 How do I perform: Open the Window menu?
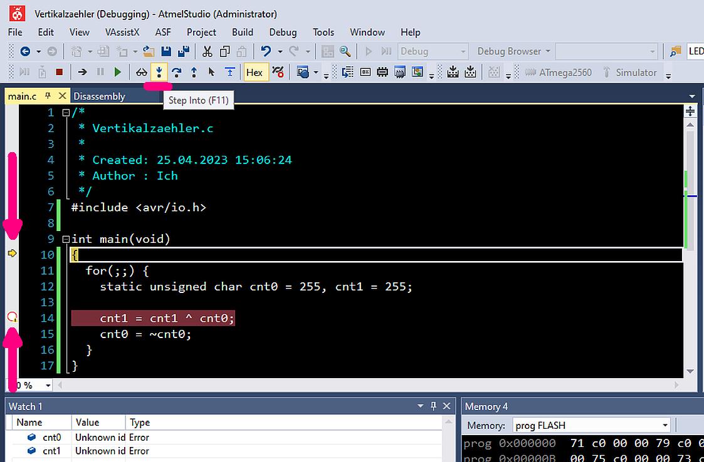[x=367, y=33]
